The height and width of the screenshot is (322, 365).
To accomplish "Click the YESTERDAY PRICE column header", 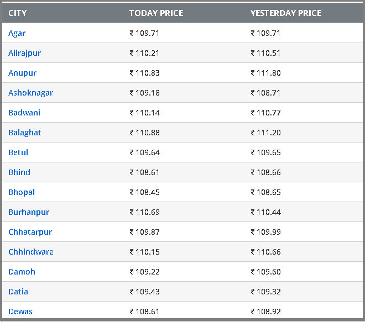I will (286, 13).
